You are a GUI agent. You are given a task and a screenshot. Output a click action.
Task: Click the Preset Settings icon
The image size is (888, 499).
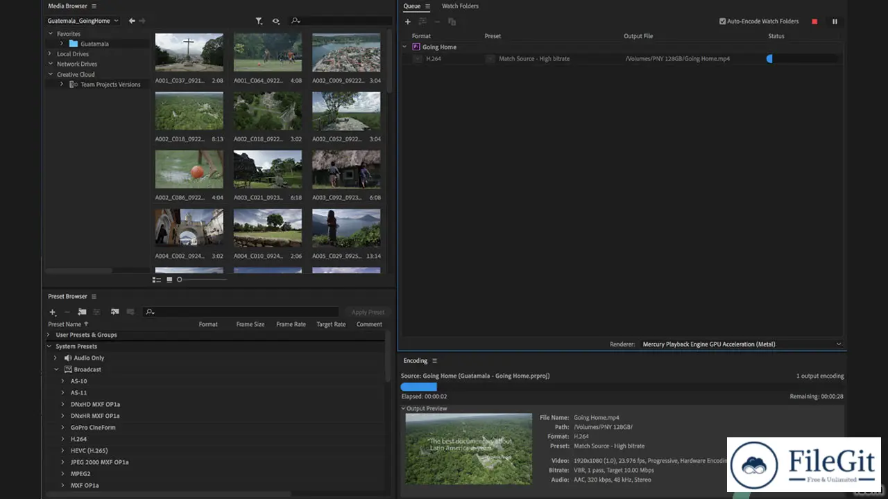96,312
